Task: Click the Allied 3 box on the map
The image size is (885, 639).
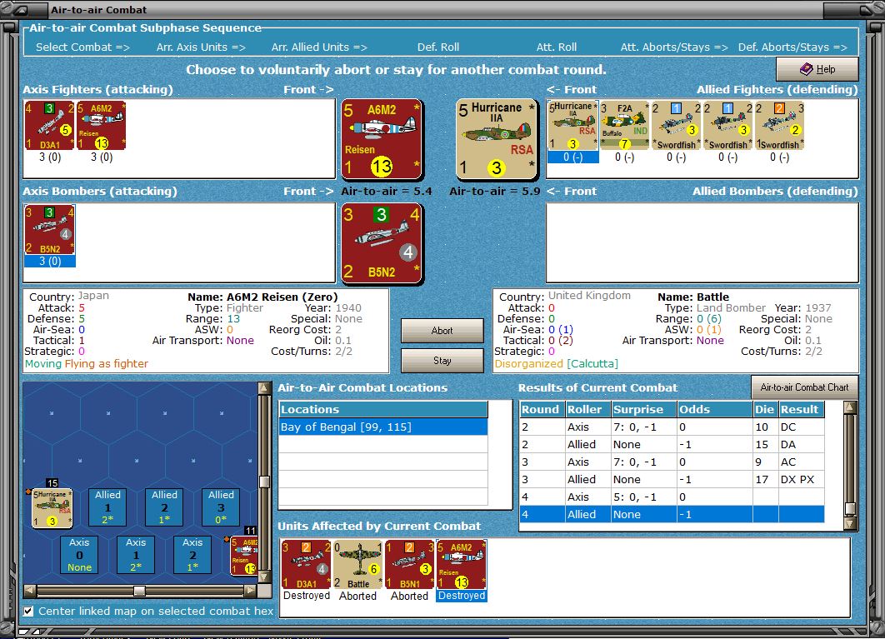Action: 221,507
